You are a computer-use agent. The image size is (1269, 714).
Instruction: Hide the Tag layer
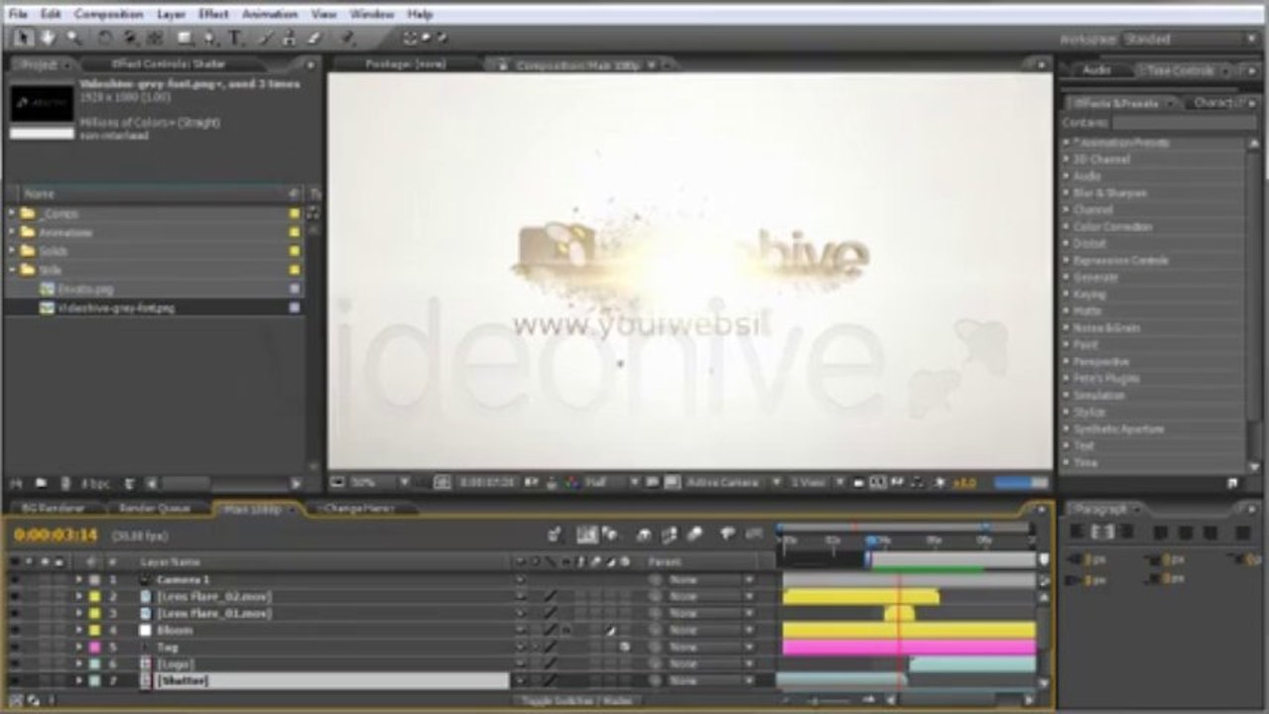pyautogui.click(x=14, y=647)
